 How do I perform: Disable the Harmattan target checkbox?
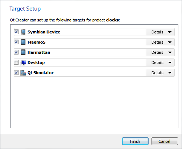click(x=16, y=52)
